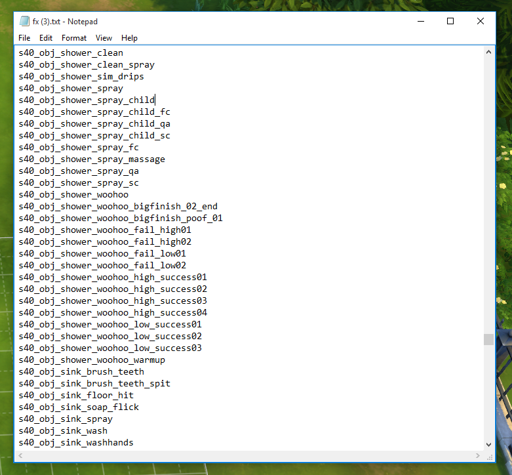Image resolution: width=512 pixels, height=475 pixels.
Task: Click line s40_obj_sink_spray
Action: (x=66, y=419)
